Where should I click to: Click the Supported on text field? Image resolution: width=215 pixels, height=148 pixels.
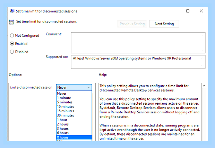[138, 62]
